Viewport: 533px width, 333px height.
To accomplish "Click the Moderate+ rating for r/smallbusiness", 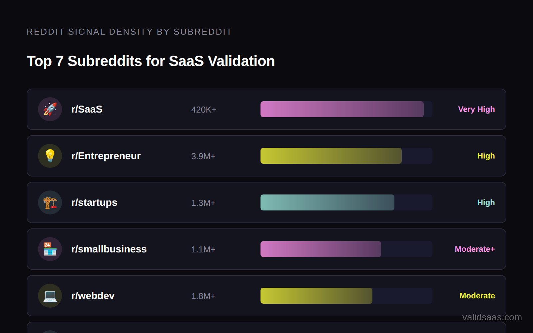I will (474, 249).
